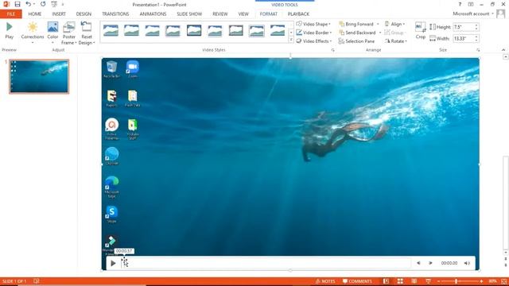Open the Video Shape dropdown
The width and height of the screenshot is (509, 286).
313,24
